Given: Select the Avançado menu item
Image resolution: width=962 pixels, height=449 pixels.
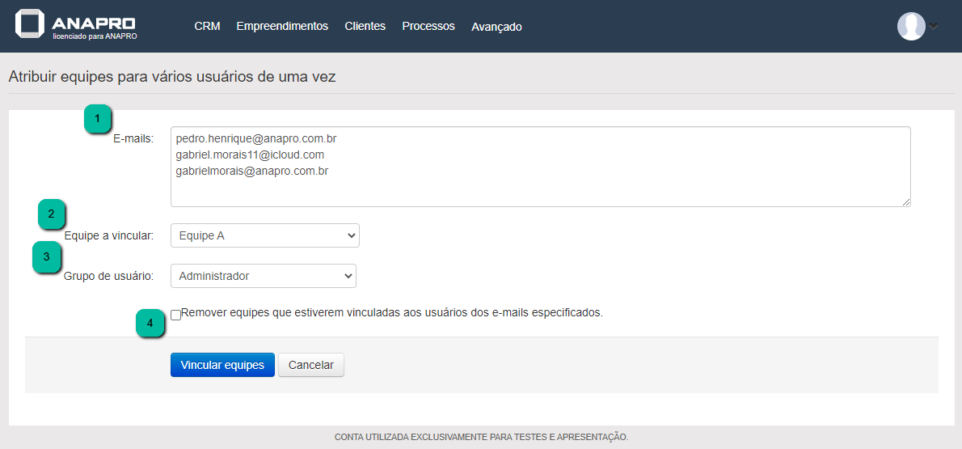Looking at the screenshot, I should pos(496,27).
